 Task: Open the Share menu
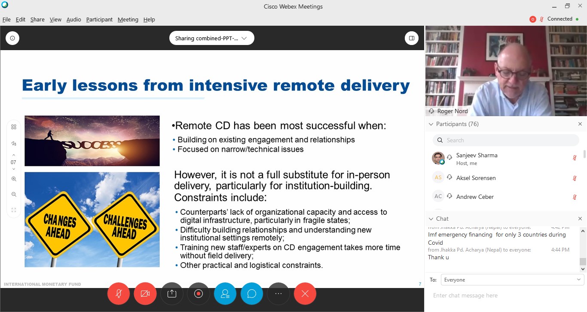pyautogui.click(x=37, y=20)
